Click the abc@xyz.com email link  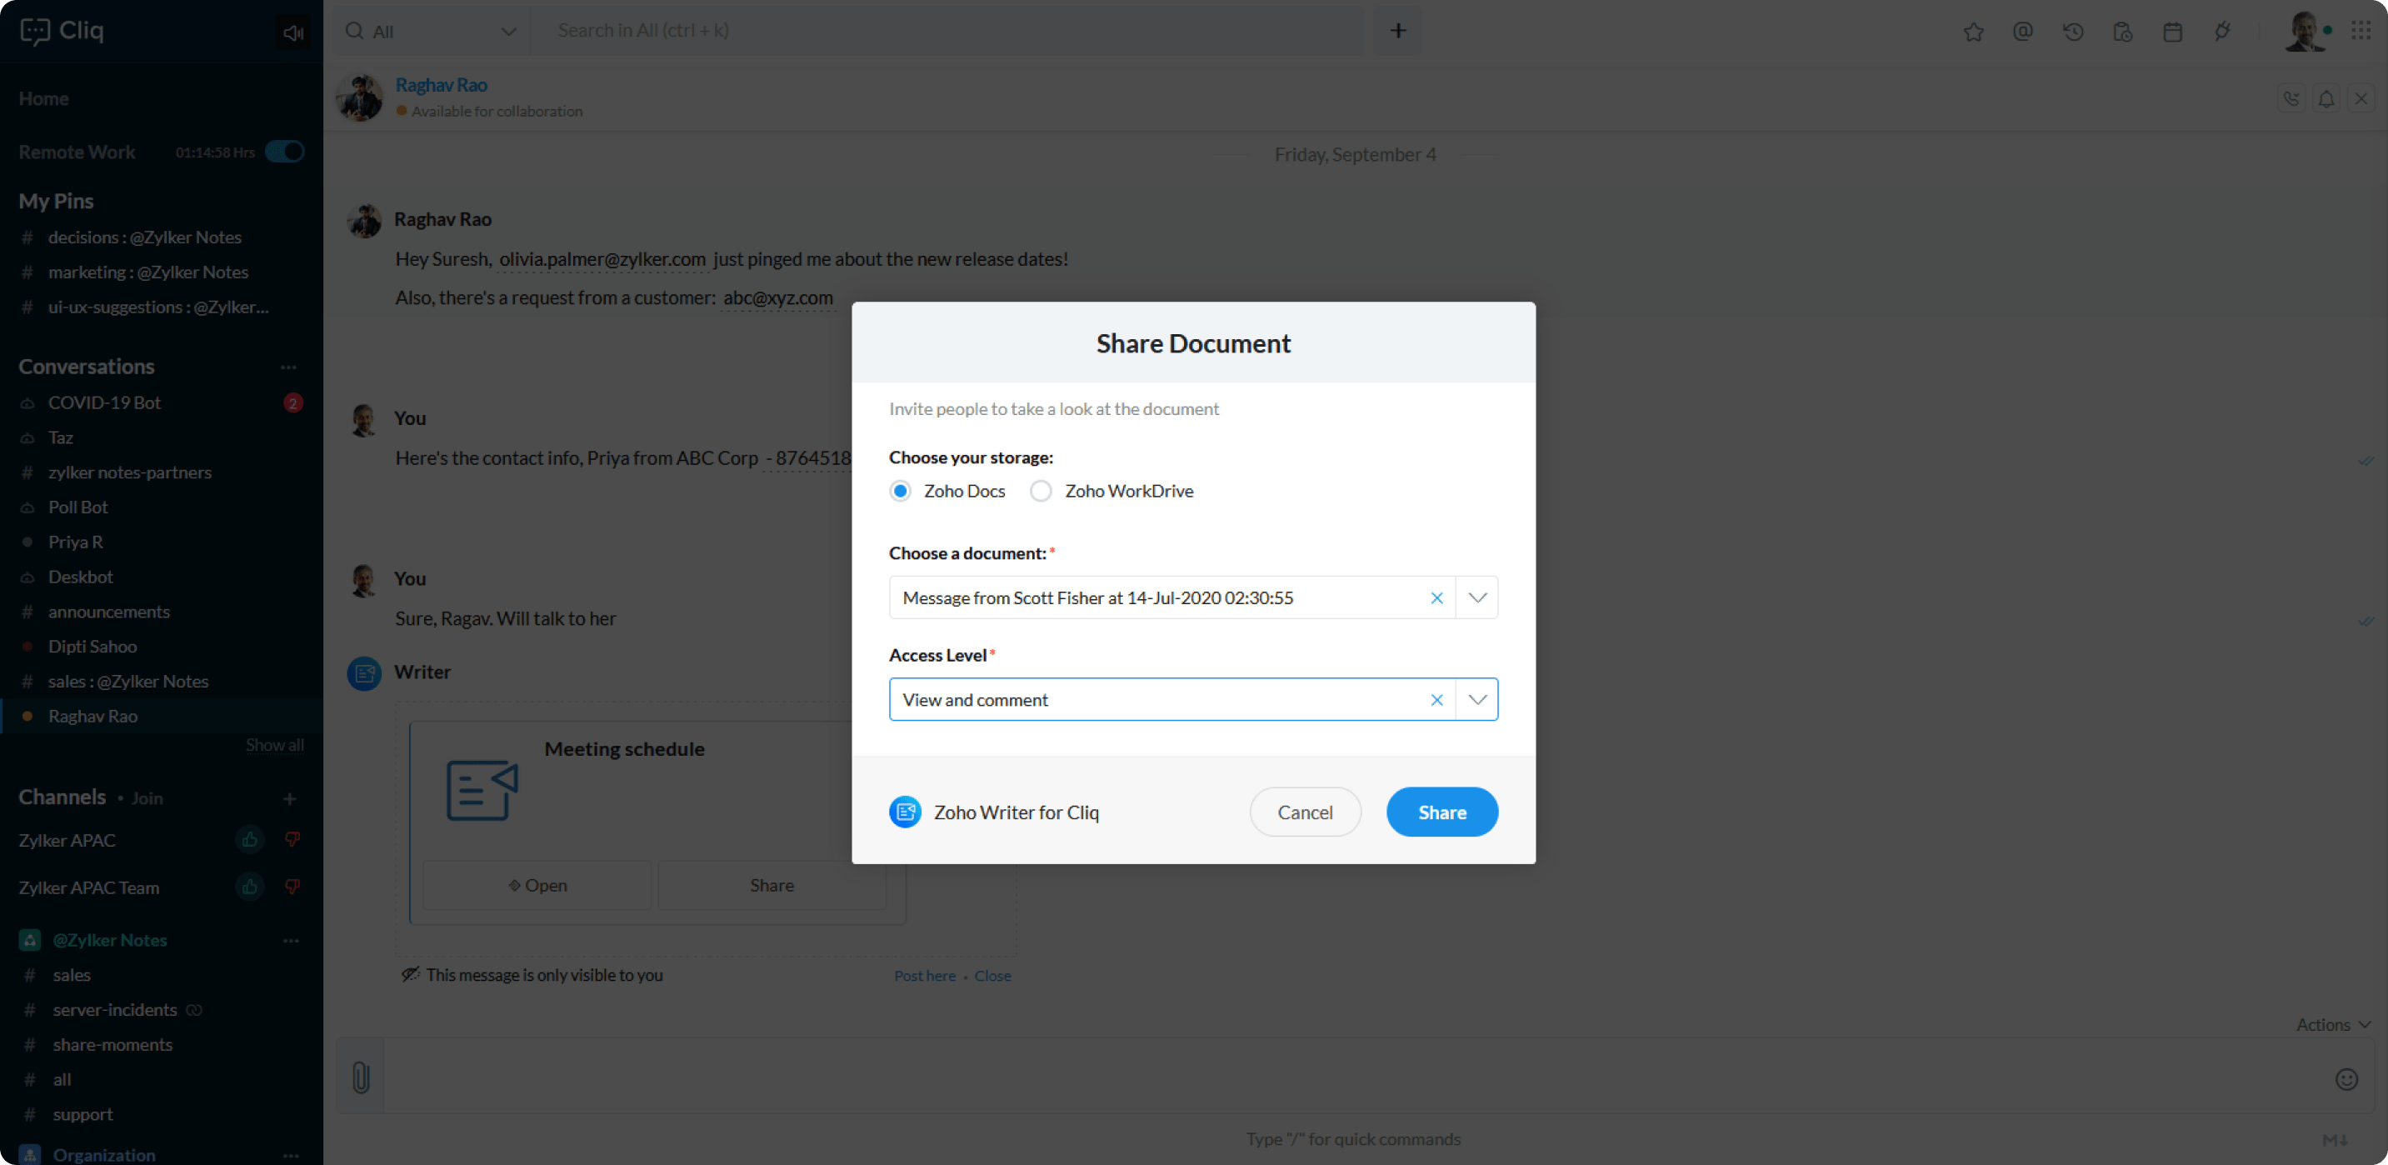click(x=777, y=298)
